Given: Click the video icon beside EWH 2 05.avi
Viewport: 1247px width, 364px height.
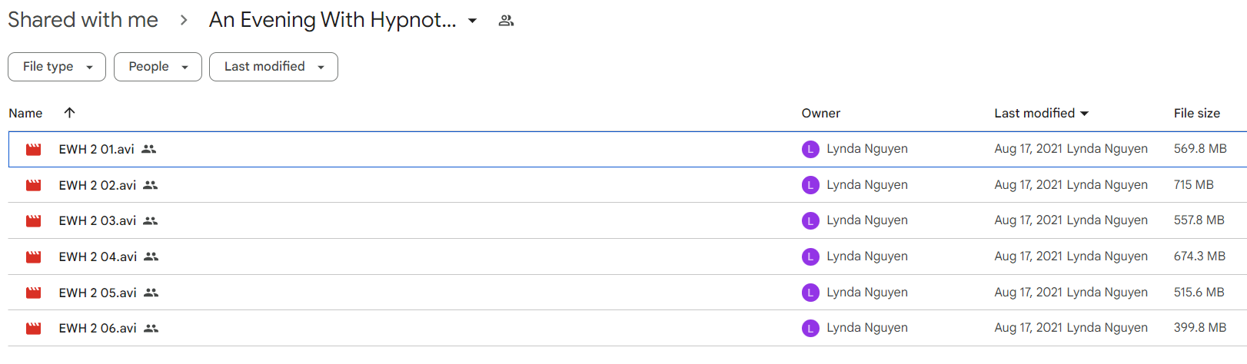Looking at the screenshot, I should (x=33, y=293).
